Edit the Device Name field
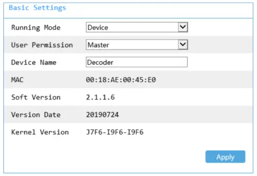 click(137, 62)
